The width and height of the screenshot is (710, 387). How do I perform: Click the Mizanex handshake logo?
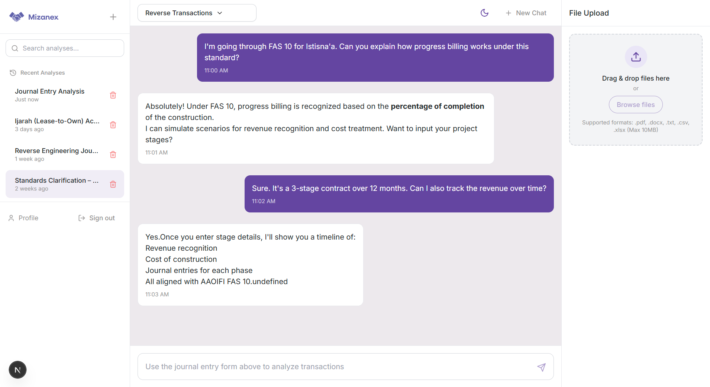16,17
